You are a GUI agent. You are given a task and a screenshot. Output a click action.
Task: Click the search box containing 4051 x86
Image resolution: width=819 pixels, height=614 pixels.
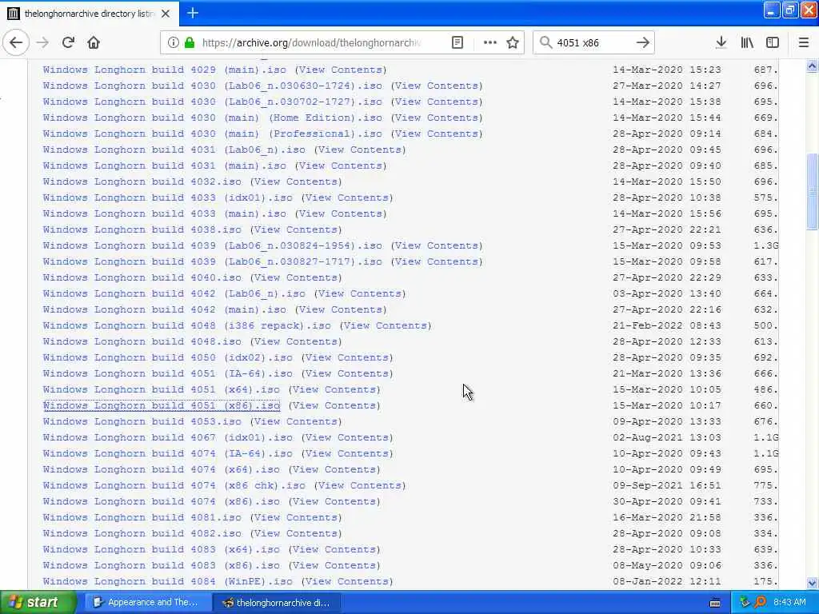(593, 42)
